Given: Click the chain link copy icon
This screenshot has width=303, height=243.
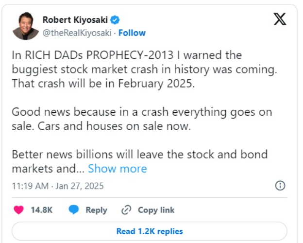Looking at the screenshot, I should click(x=126, y=210).
